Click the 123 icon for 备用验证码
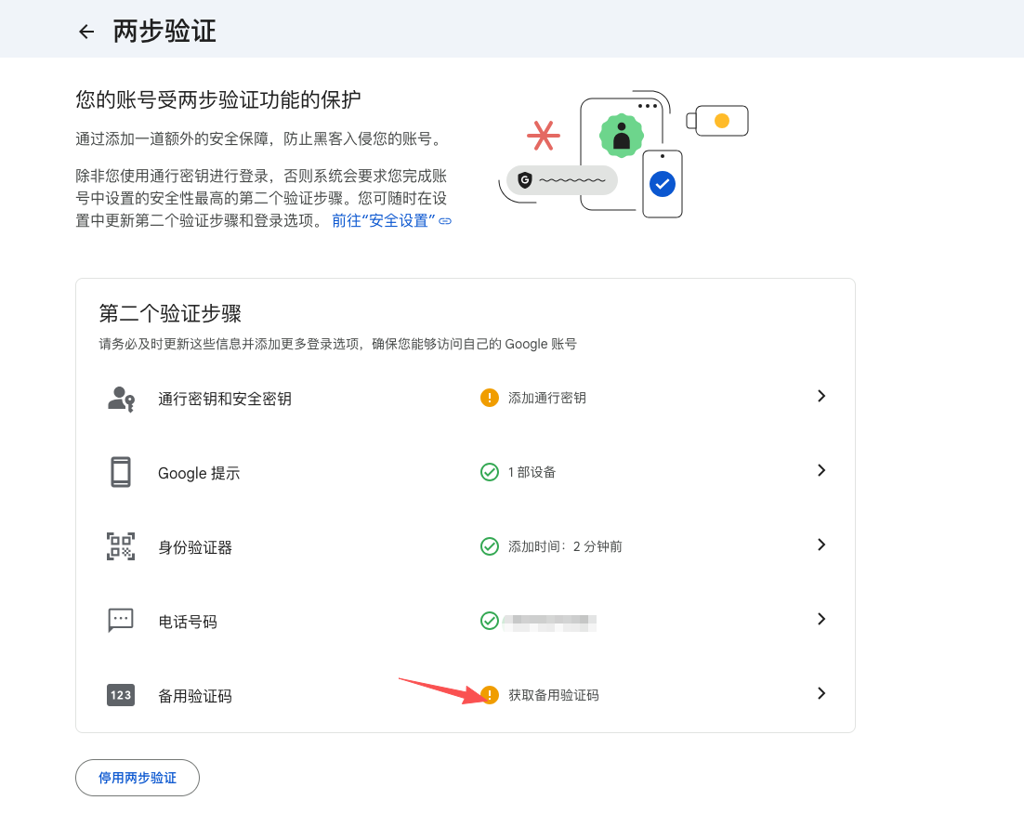This screenshot has height=840, width=1024. (121, 695)
